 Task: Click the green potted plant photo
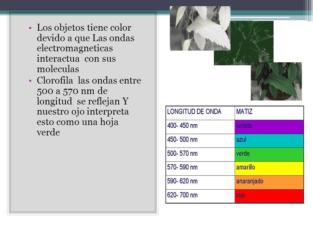(x=276, y=81)
